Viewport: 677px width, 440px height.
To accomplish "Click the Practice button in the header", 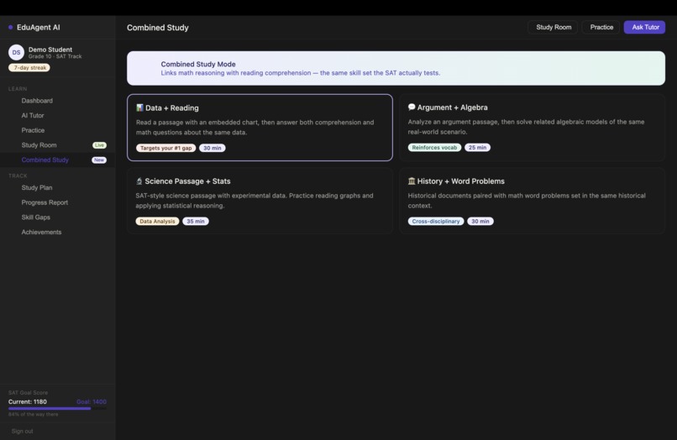I will 601,27.
